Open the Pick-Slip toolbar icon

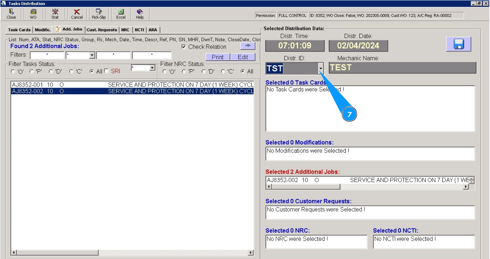tap(99, 14)
